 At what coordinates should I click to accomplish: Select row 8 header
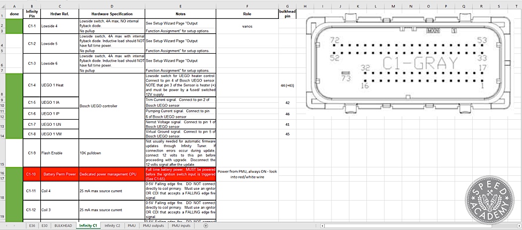(x=2, y=85)
